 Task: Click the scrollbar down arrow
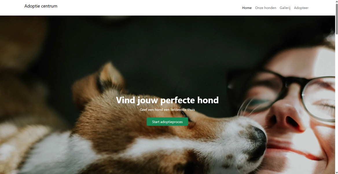(337, 173)
